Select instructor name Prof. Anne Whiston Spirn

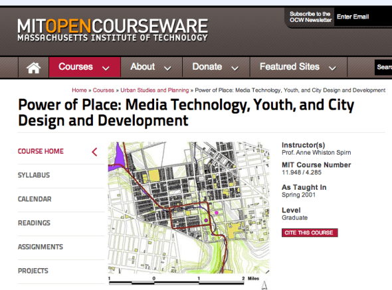[x=316, y=153]
